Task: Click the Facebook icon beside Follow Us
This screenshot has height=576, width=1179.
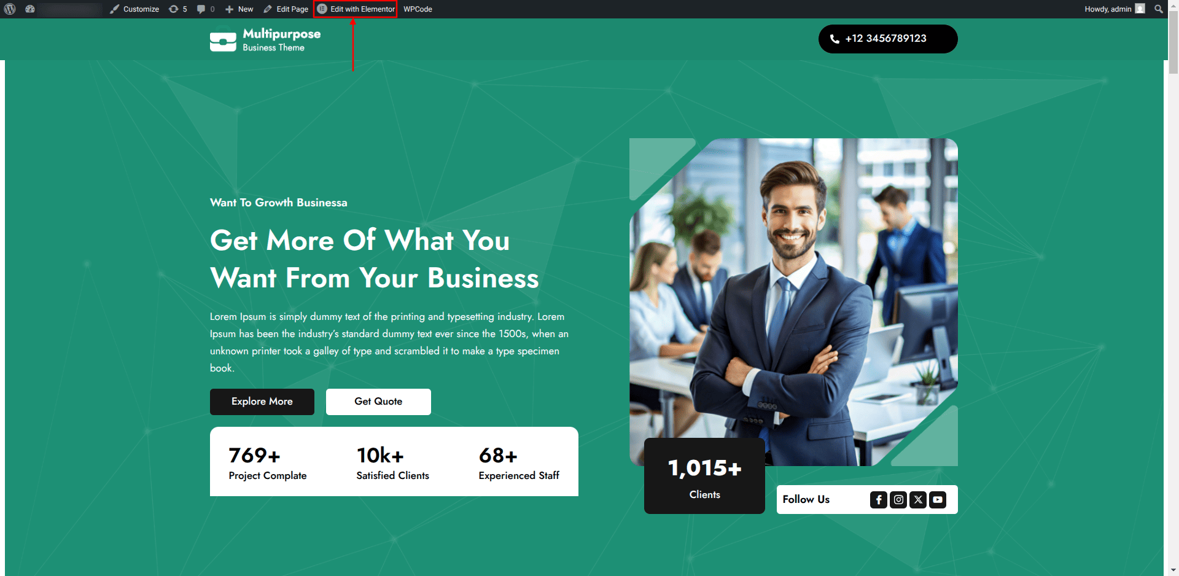Action: pos(879,500)
